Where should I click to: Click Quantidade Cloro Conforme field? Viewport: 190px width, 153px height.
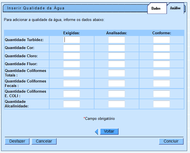(161, 56)
